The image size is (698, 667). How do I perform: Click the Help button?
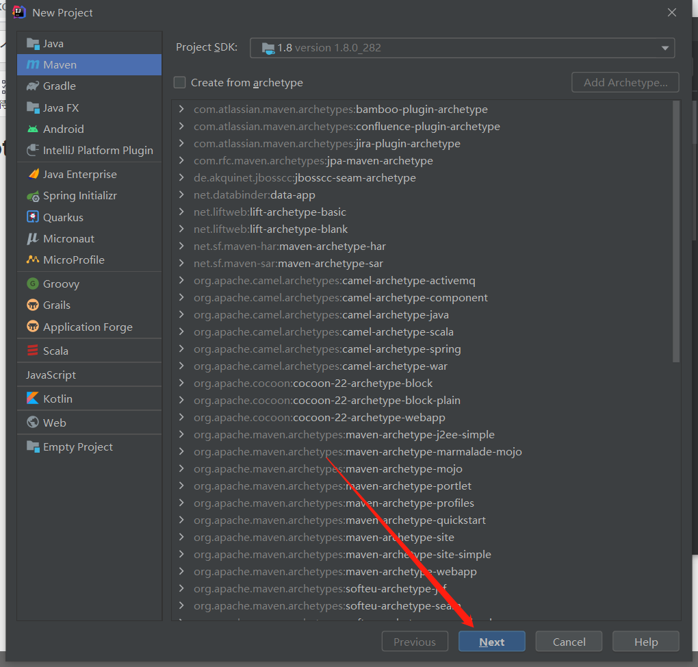pyautogui.click(x=646, y=642)
